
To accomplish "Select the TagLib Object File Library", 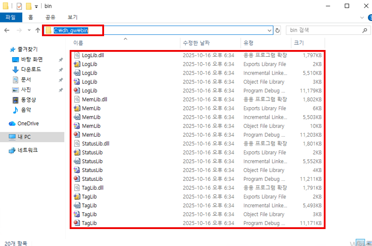I will (89, 214).
